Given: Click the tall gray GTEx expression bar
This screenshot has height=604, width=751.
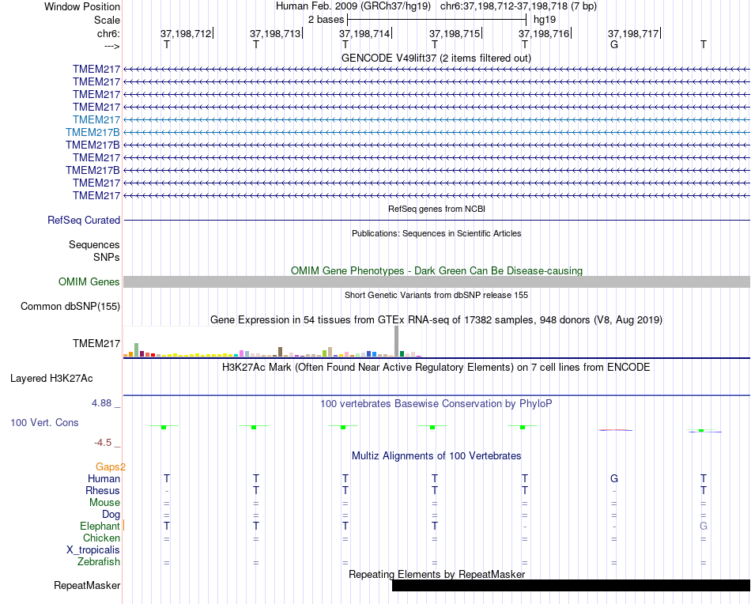Looking at the screenshot, I should 396,341.
